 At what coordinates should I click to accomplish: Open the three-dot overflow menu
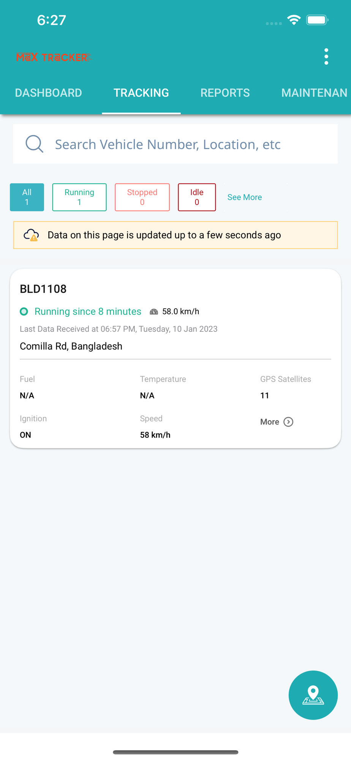(x=326, y=57)
